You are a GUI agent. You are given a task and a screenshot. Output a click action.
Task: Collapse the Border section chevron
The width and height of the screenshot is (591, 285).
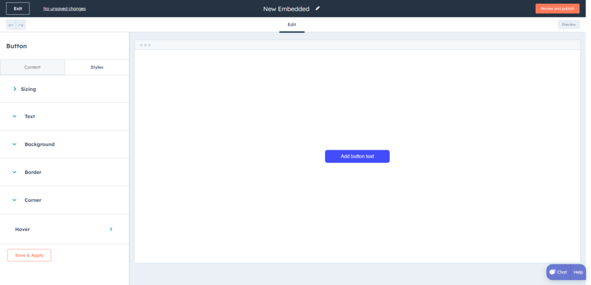click(x=14, y=172)
